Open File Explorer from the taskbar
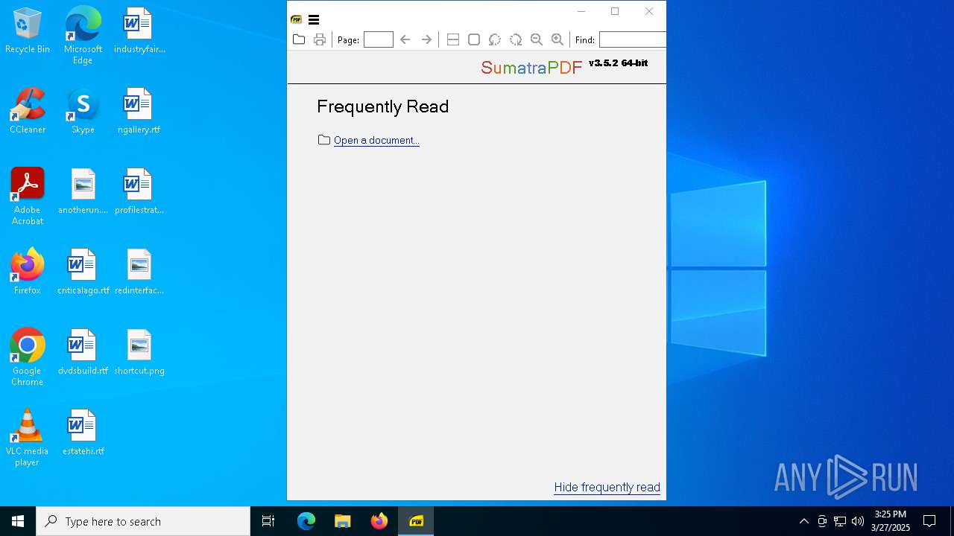Viewport: 954px width, 536px height. pos(343,521)
